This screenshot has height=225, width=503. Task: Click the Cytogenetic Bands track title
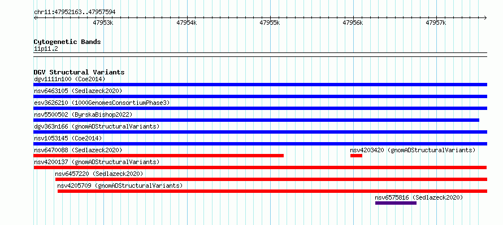(67, 42)
